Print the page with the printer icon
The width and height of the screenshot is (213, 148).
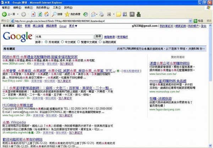pos(101,14)
